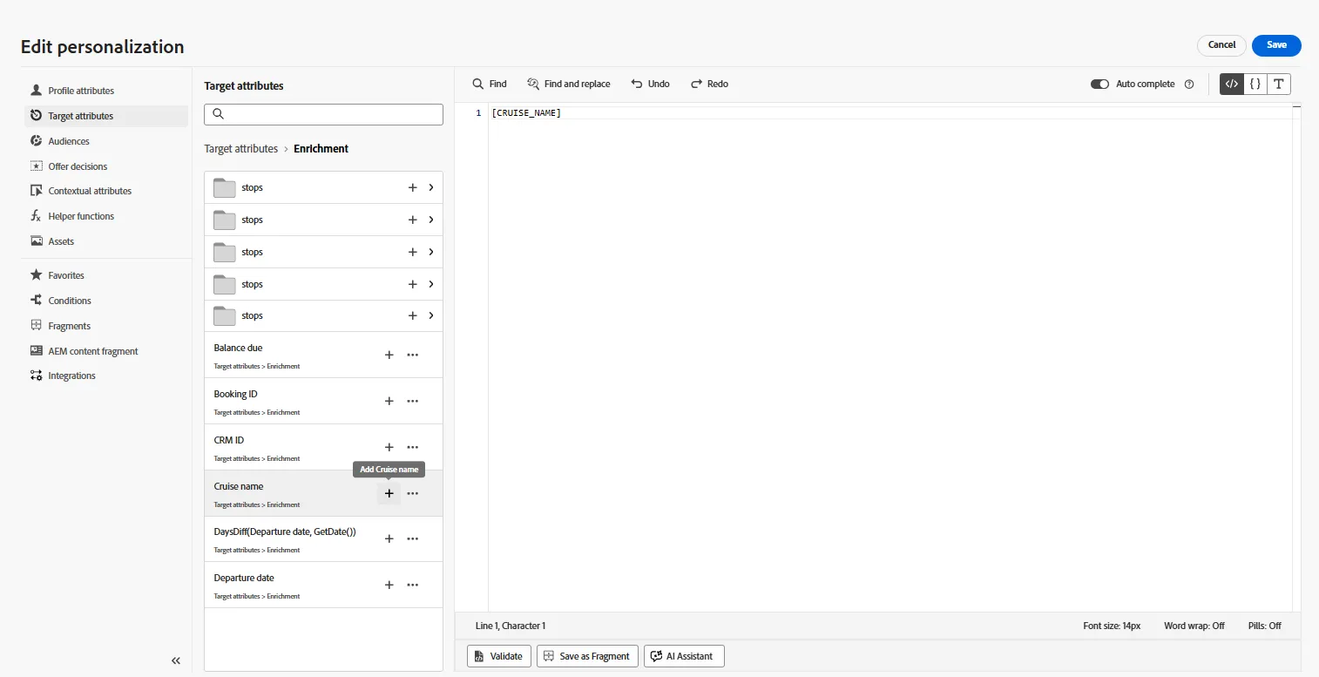
Task: Toggle Word wrap in status bar
Action: point(1194,626)
